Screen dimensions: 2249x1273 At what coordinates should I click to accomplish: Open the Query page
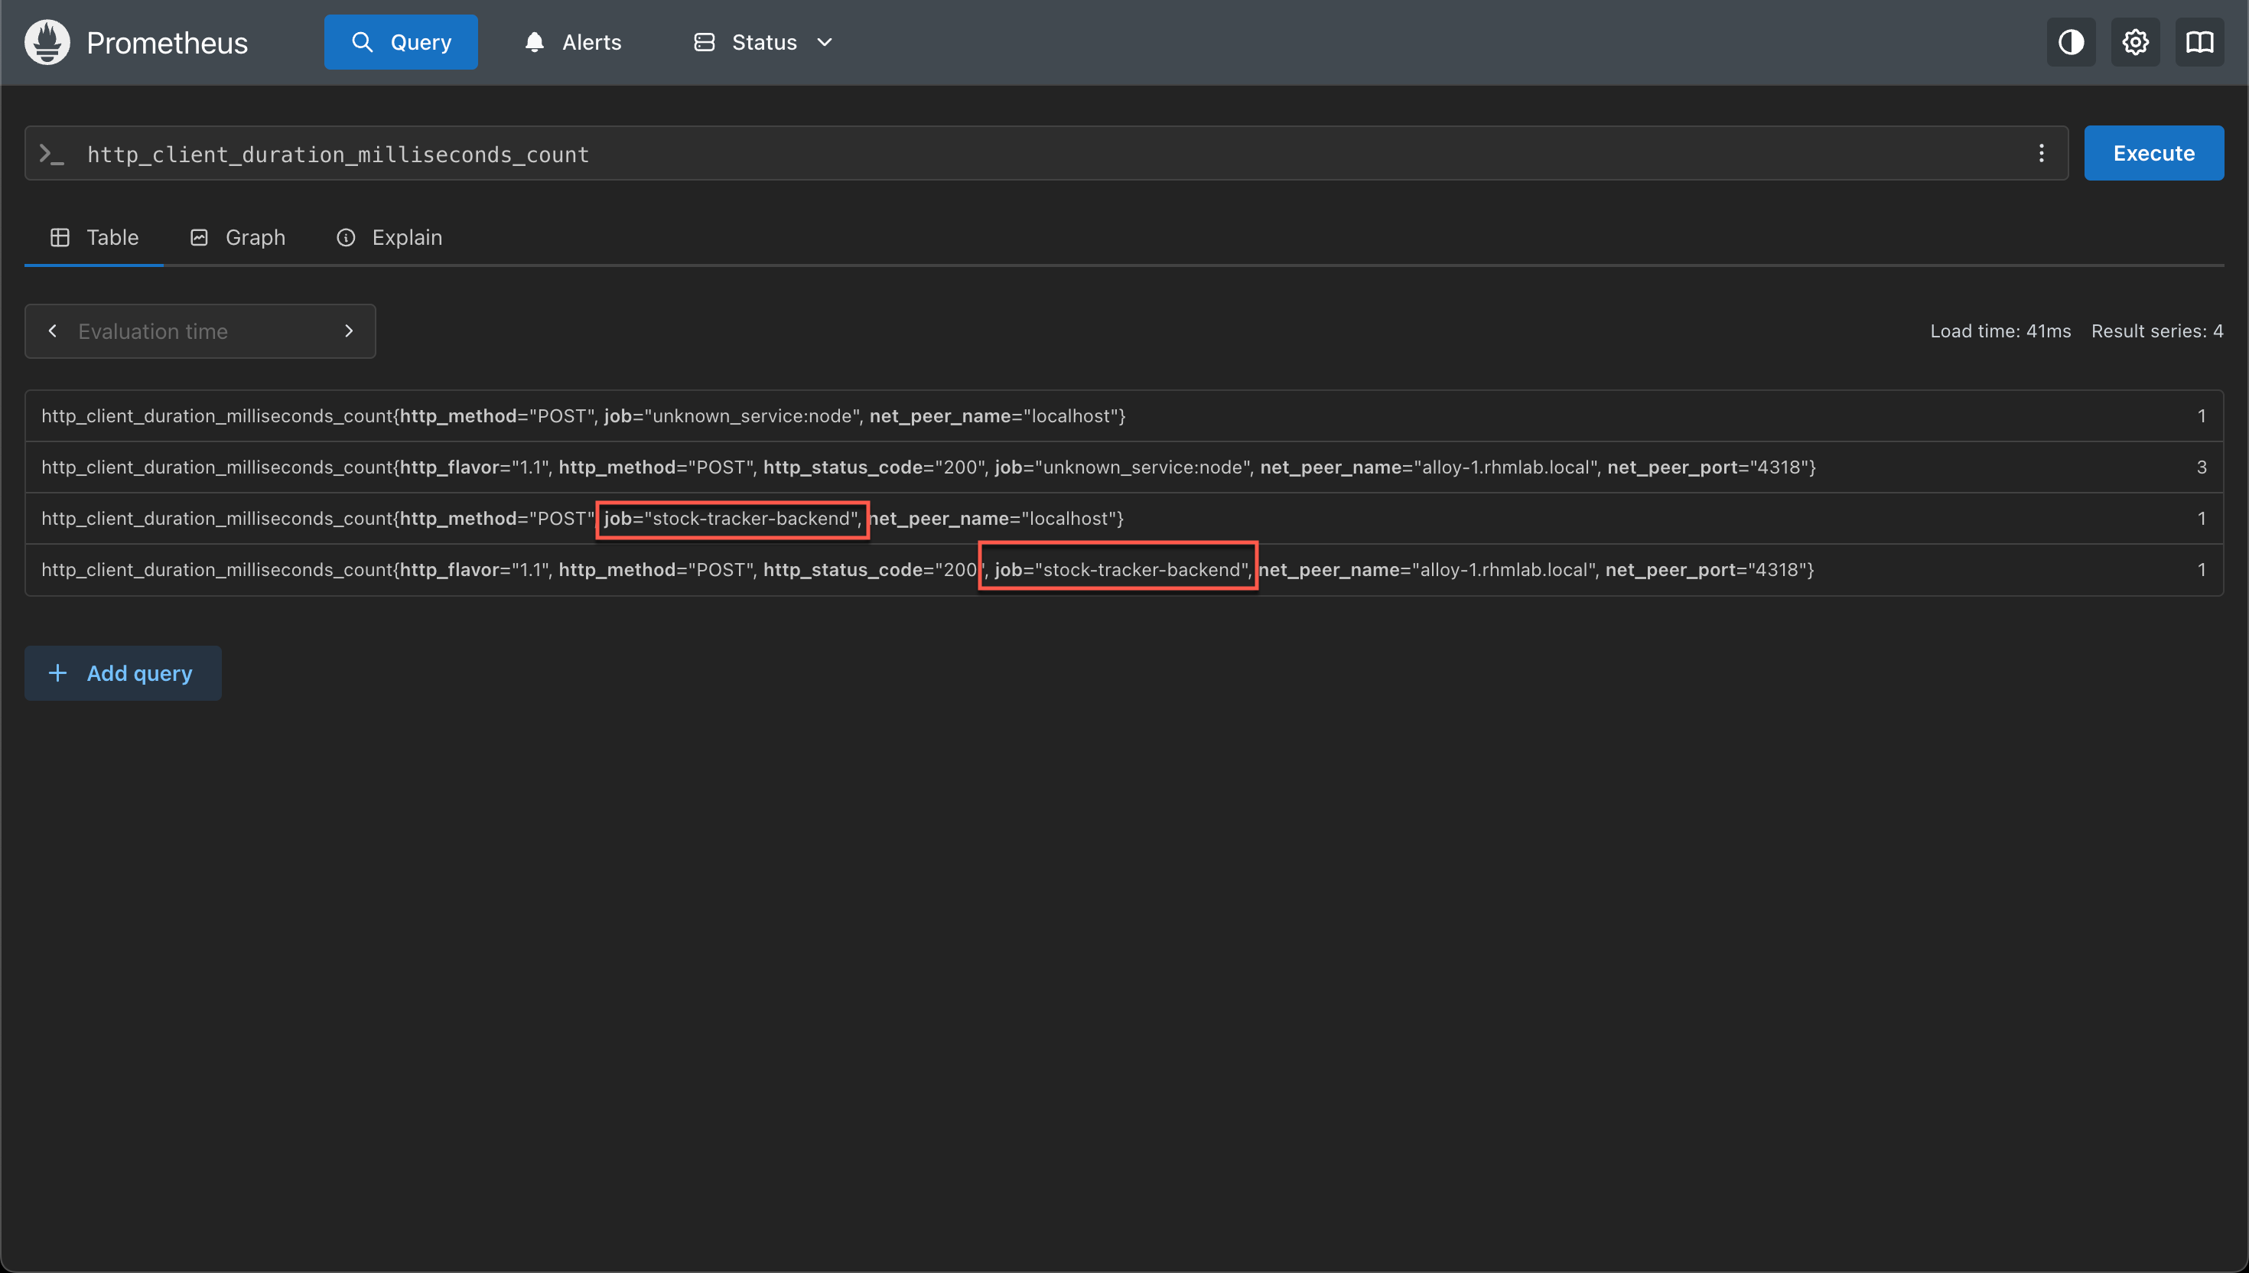[x=401, y=42]
